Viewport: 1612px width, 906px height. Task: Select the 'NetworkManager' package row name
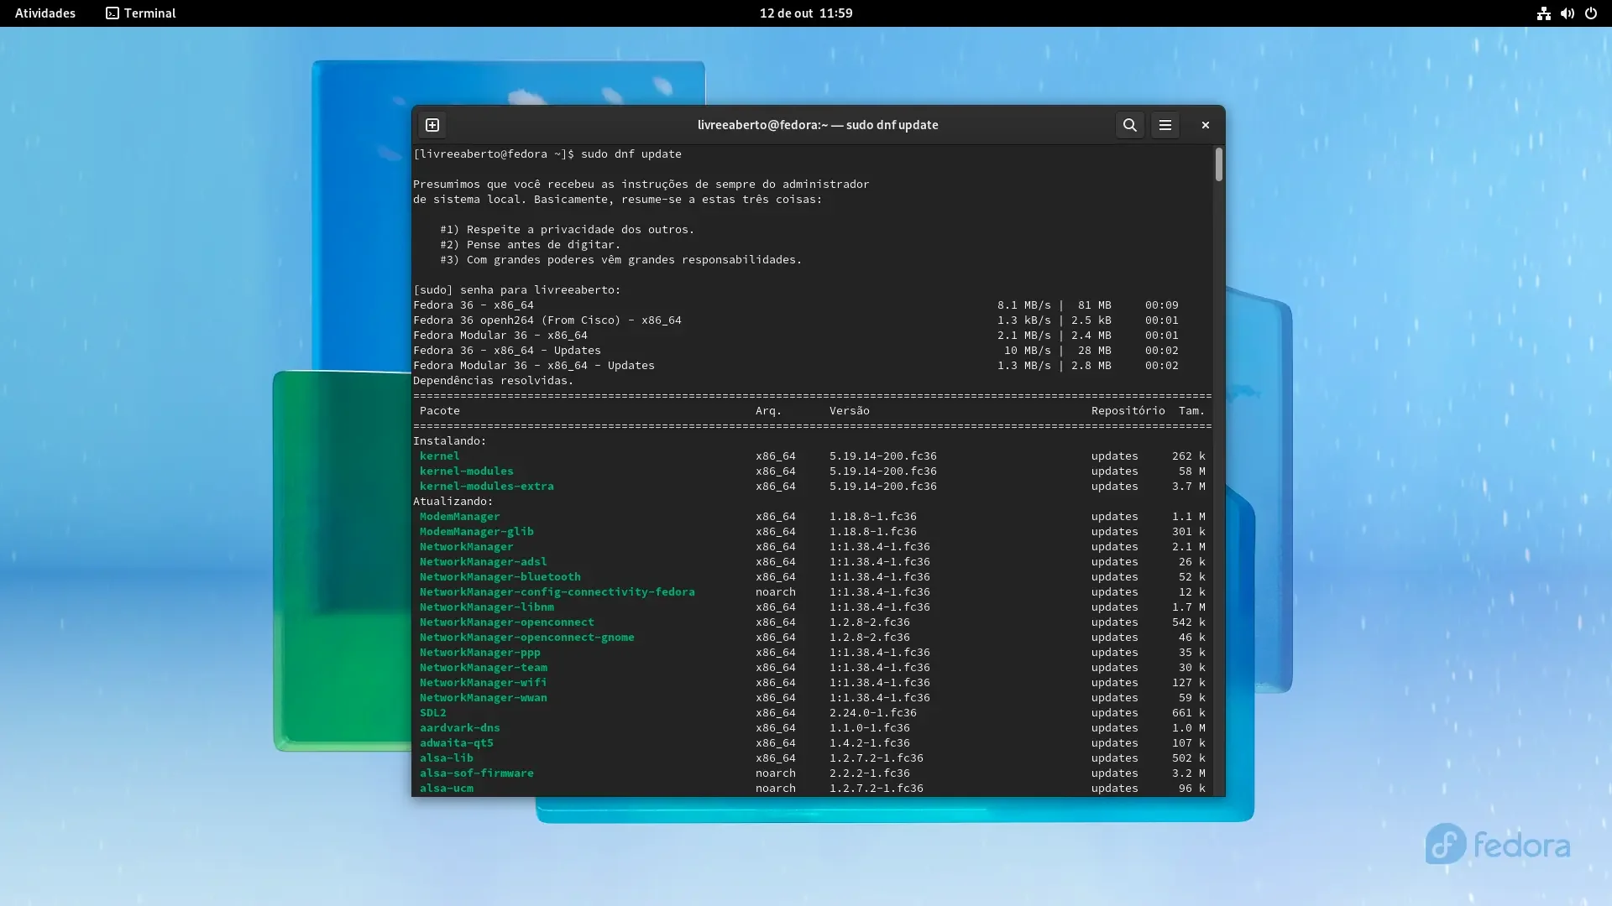tap(467, 547)
